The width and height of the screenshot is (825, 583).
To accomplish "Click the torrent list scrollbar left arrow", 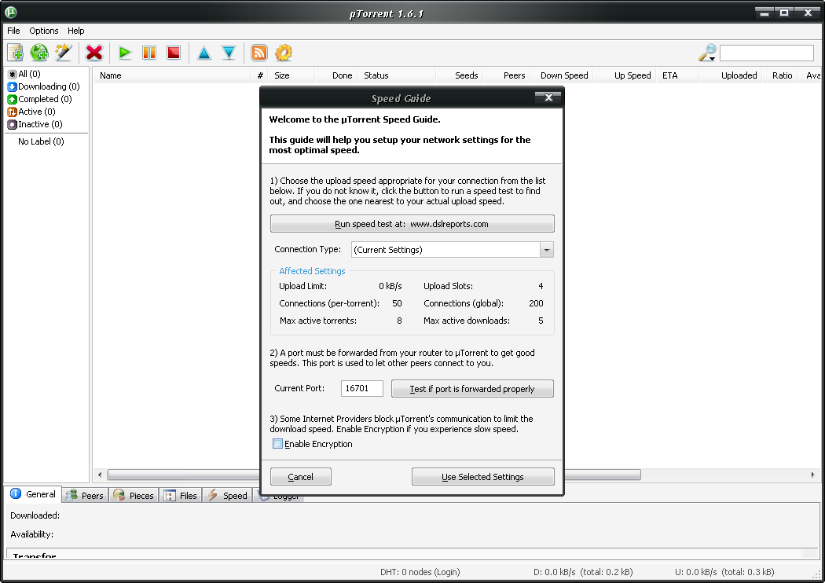I will (x=100, y=475).
